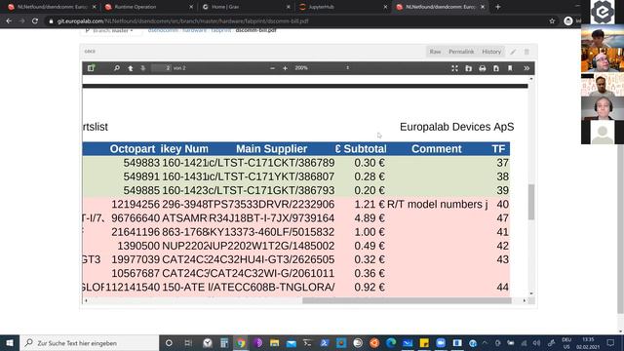The image size is (624, 351).
Task: Click the Raw button
Action: pyautogui.click(x=435, y=52)
